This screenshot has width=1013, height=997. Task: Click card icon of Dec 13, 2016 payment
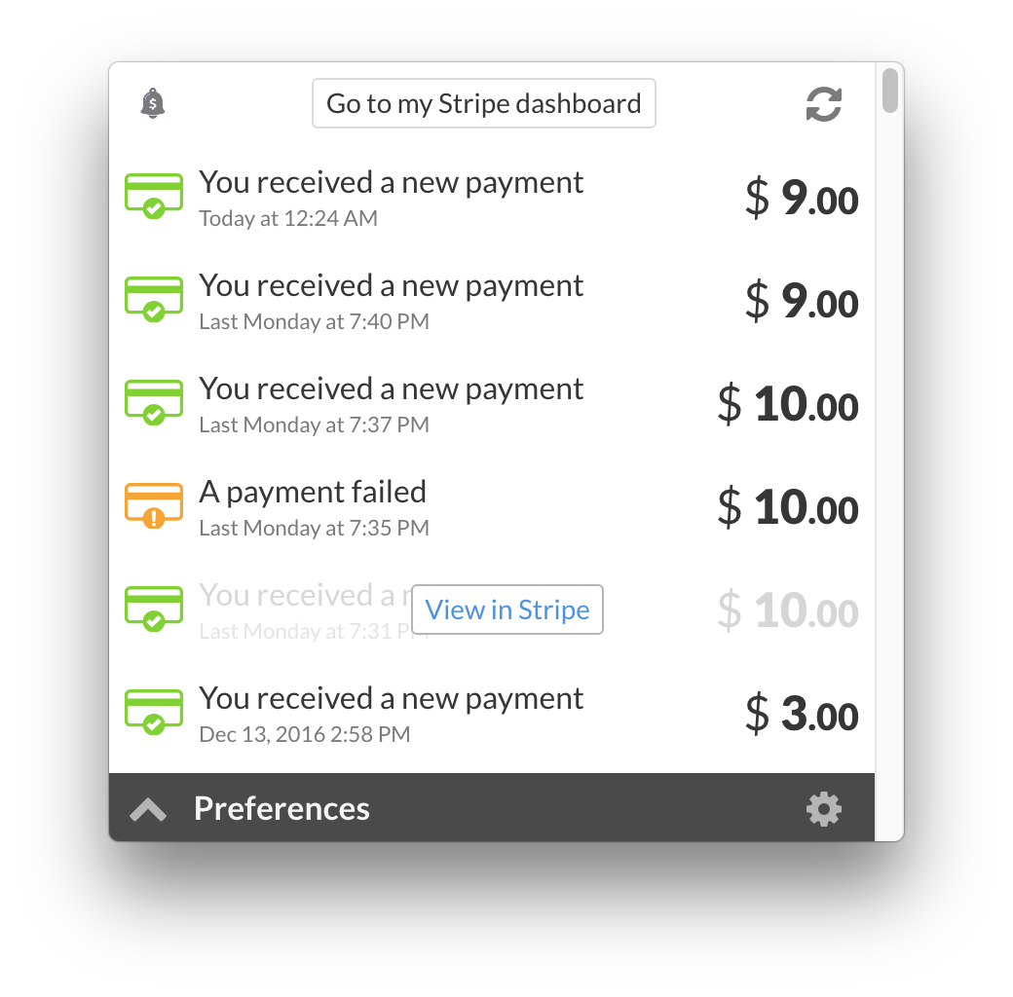pyautogui.click(x=154, y=712)
